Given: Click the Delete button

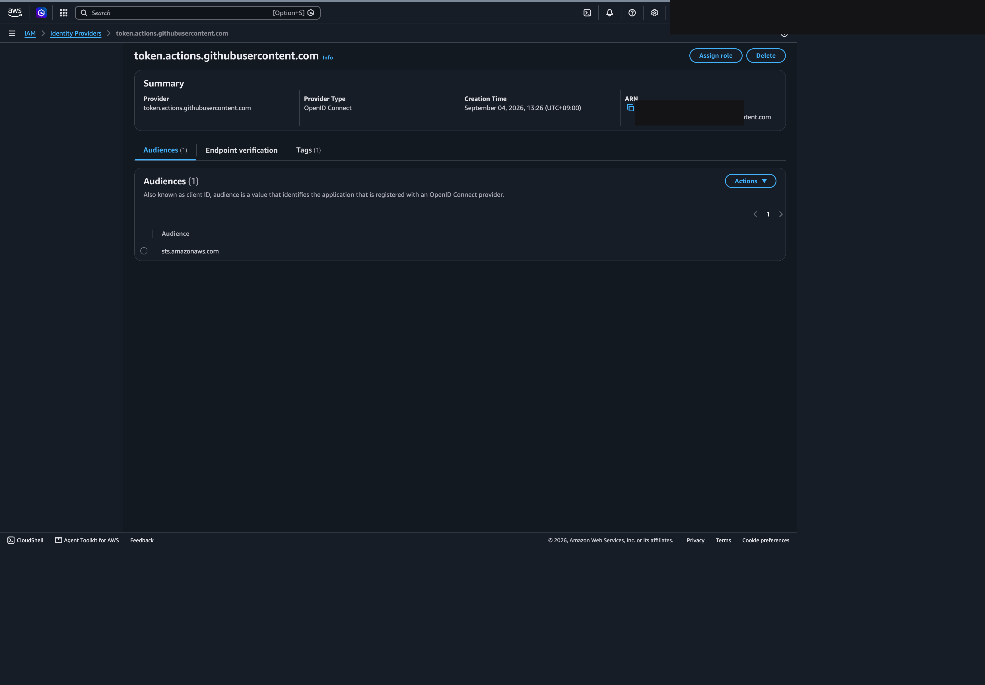Looking at the screenshot, I should 766,56.
